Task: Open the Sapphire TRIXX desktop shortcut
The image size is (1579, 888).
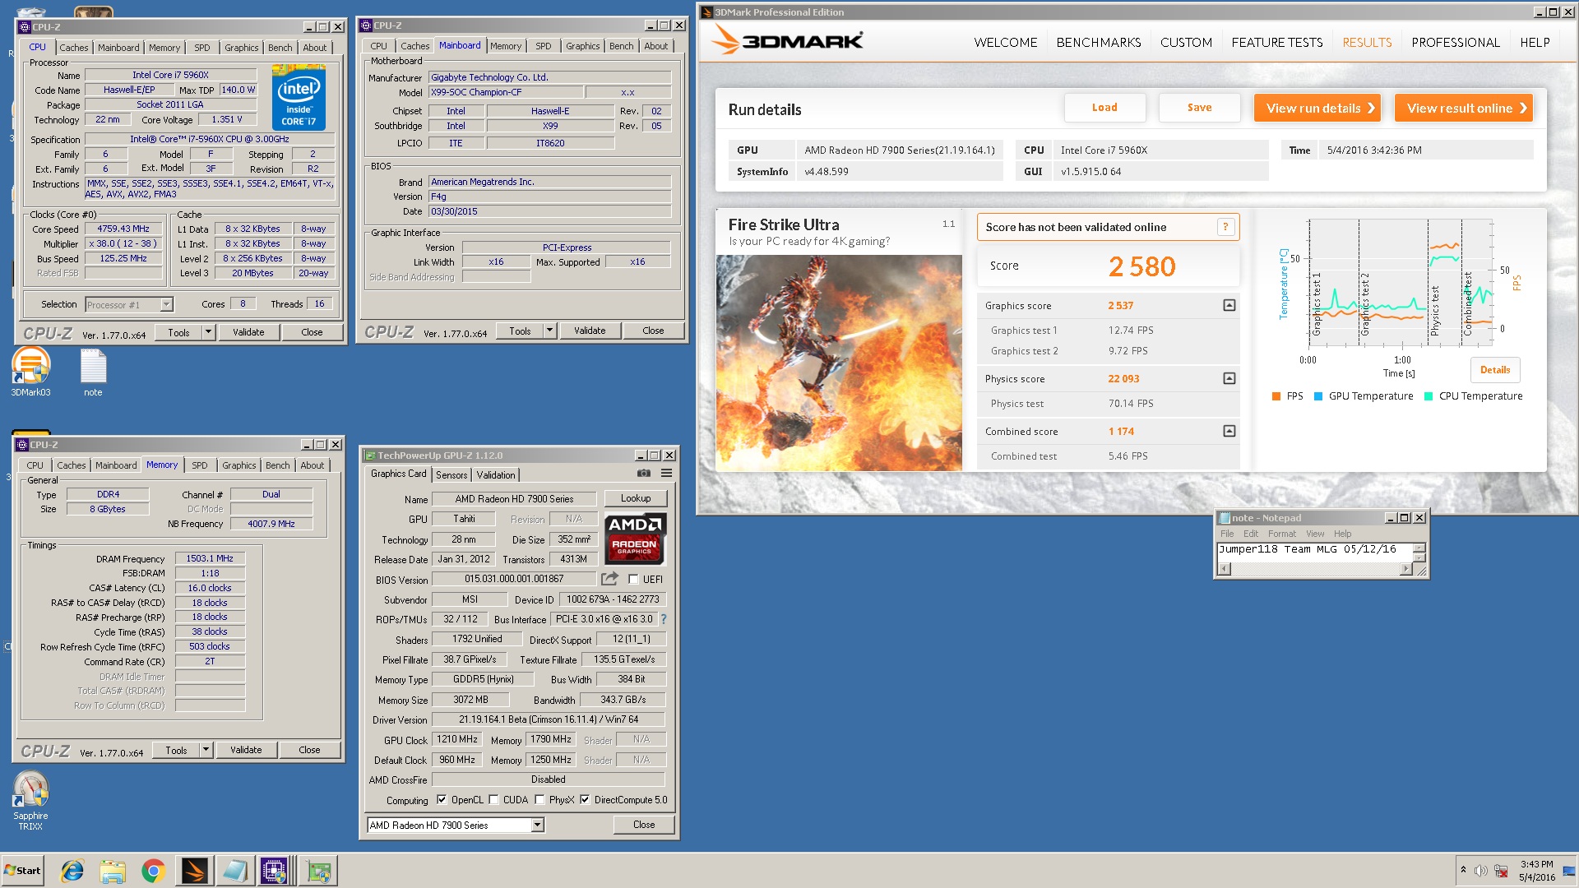Action: coord(30,801)
